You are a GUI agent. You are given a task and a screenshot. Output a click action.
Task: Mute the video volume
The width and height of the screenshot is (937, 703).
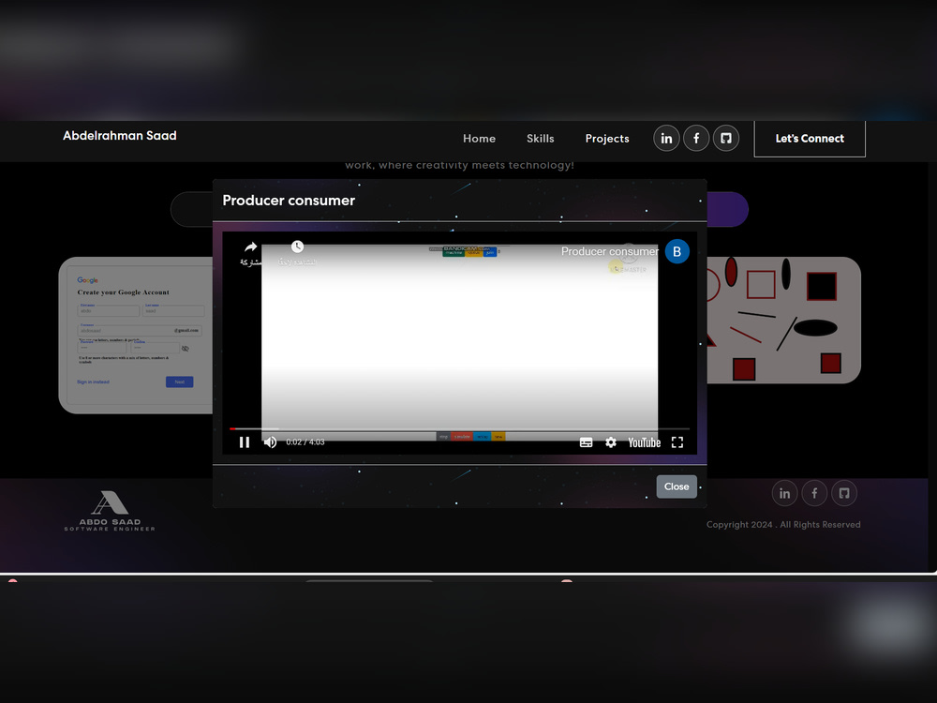pos(270,441)
